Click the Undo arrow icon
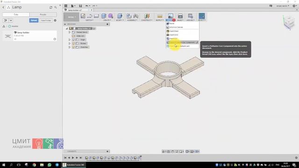The image size is (299, 168). pyautogui.click(x=87, y=6)
